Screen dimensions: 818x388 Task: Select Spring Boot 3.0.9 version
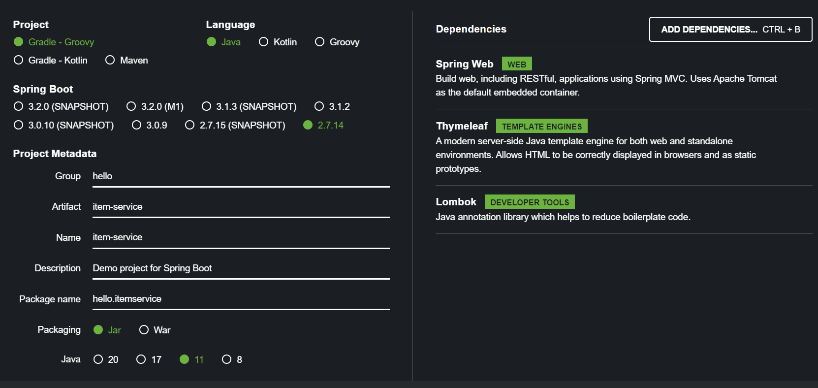point(150,125)
